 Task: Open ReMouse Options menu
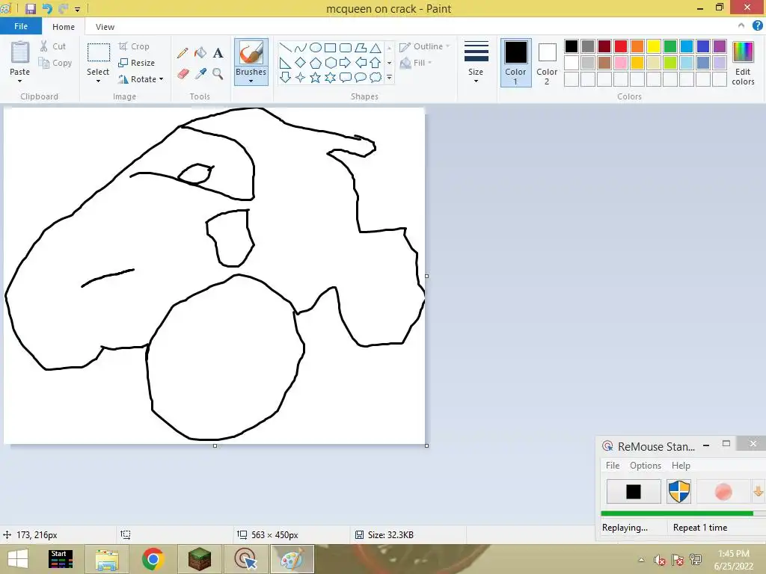646,465
